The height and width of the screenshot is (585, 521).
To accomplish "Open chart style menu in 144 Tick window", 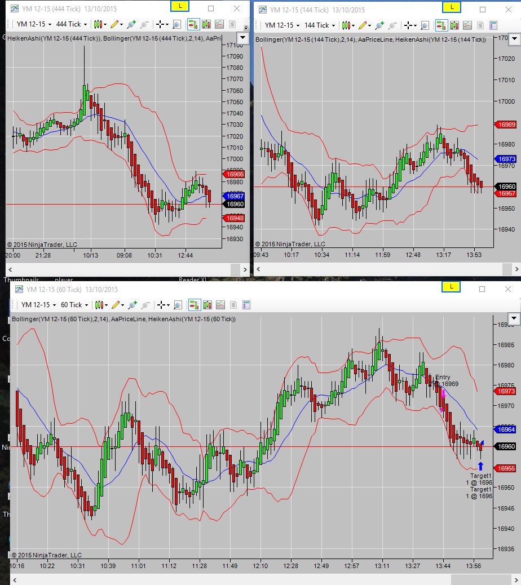I will pos(348,25).
